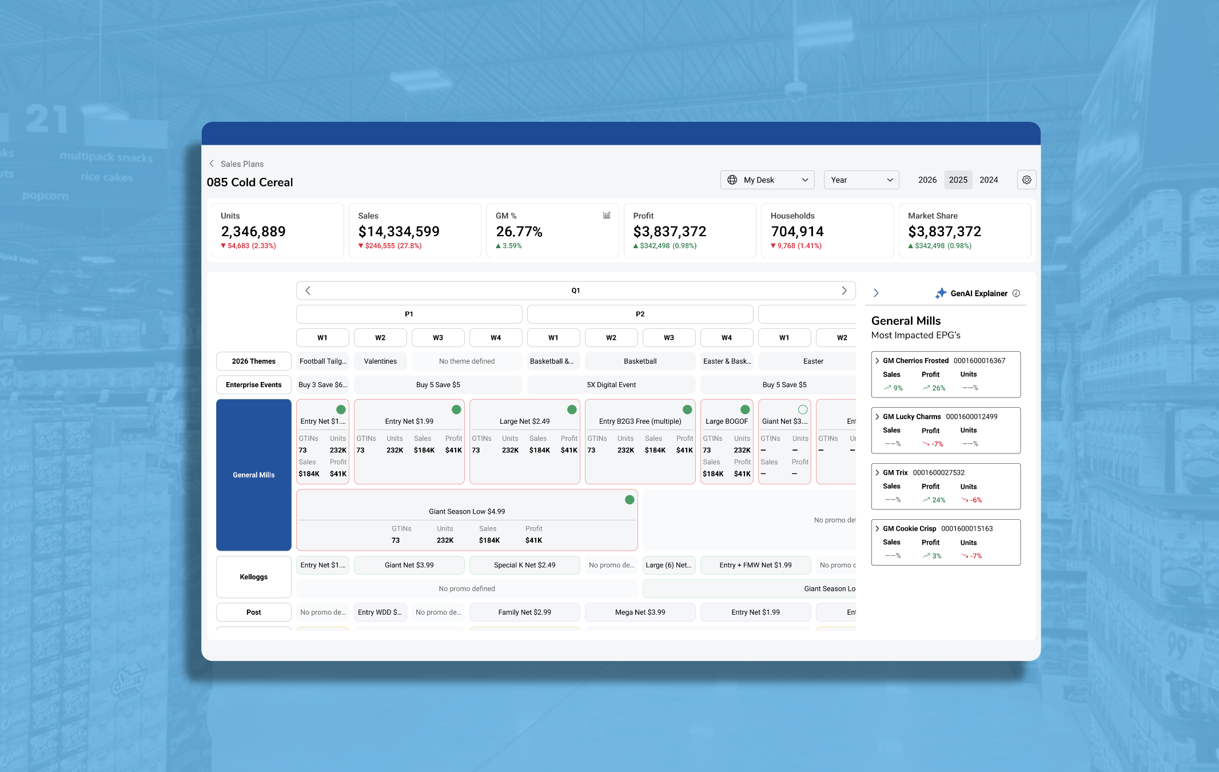1219x772 pixels.
Task: Navigate to previous quarter arrow
Action: (x=308, y=291)
